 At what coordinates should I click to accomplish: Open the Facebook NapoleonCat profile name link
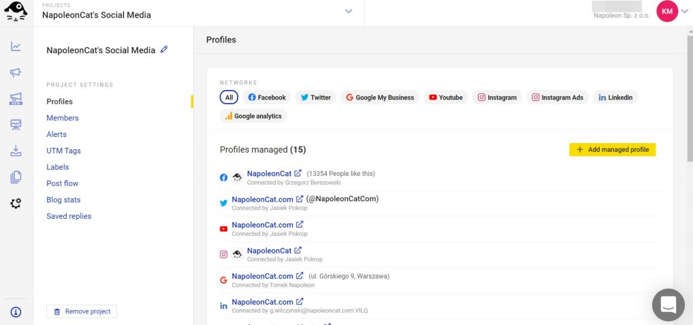pos(269,173)
